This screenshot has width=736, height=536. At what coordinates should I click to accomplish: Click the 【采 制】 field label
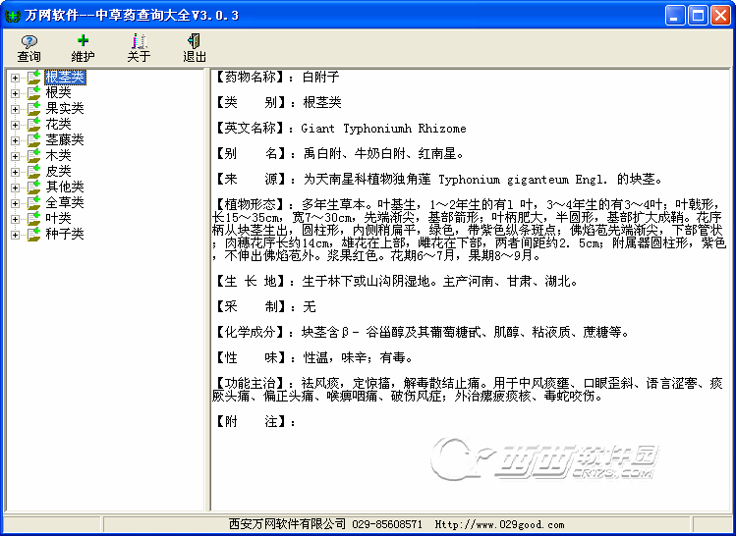(252, 307)
